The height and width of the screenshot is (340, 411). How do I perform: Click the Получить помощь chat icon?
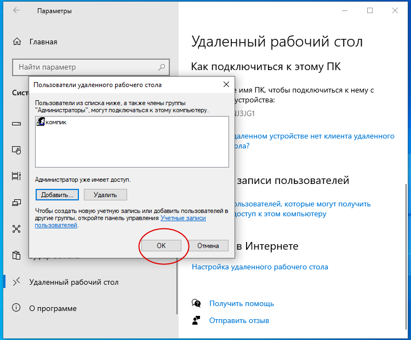(x=196, y=303)
